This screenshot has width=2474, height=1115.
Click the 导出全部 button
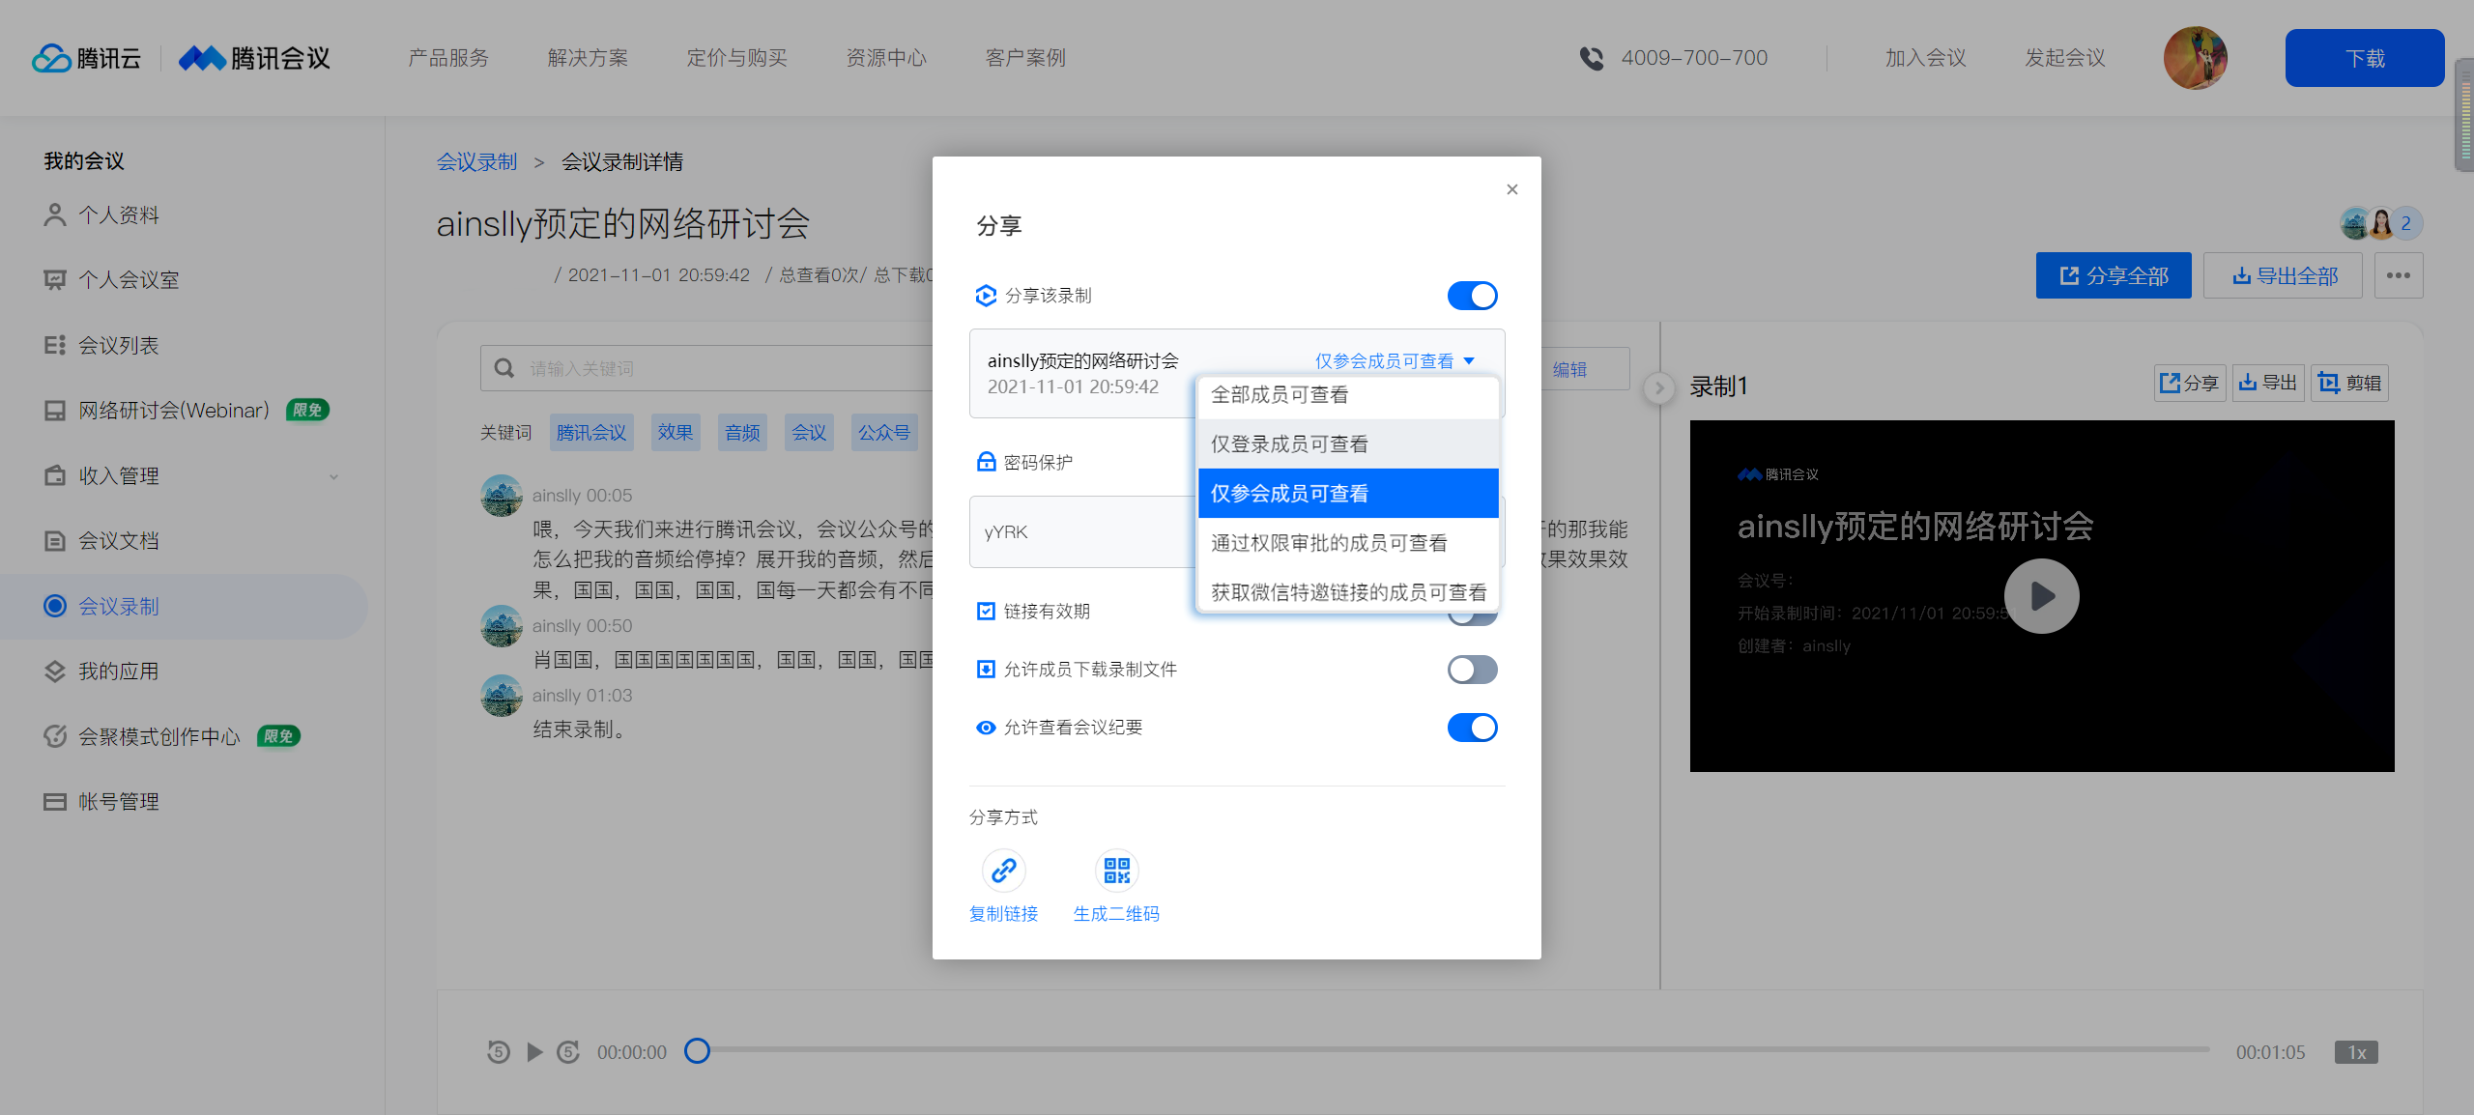coord(2284,275)
